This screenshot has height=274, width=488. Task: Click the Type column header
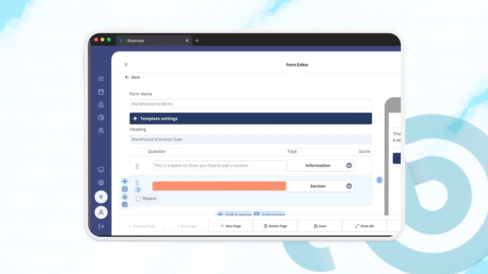pos(292,152)
